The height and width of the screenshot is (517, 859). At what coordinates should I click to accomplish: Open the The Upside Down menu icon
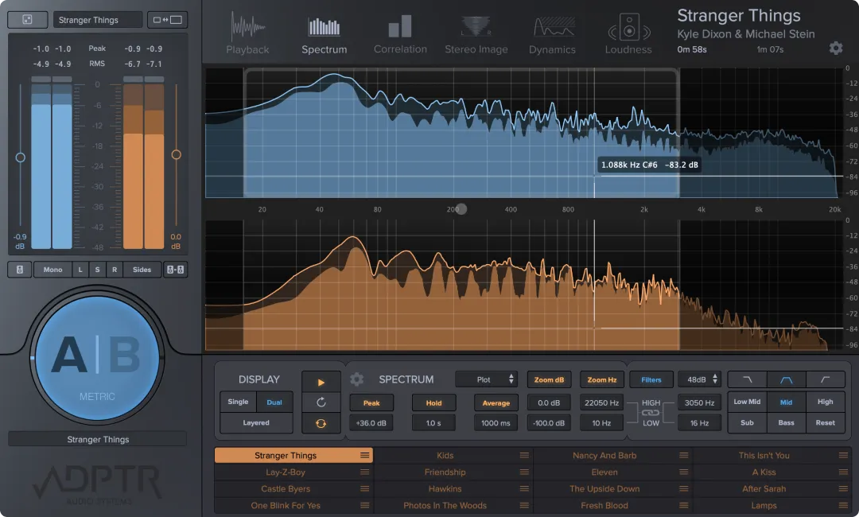coord(684,488)
